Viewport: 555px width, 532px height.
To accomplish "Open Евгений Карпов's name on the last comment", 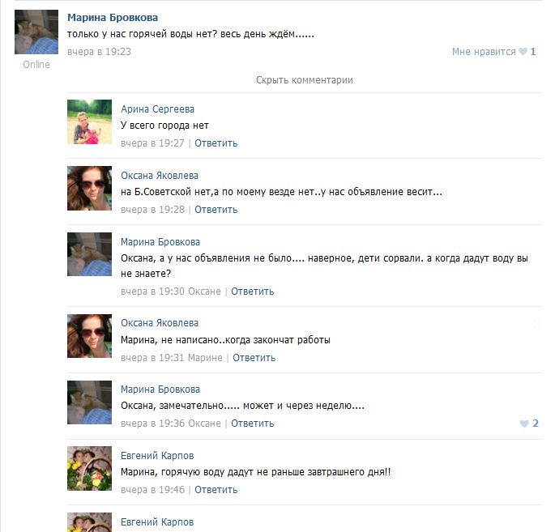I will pos(157,522).
